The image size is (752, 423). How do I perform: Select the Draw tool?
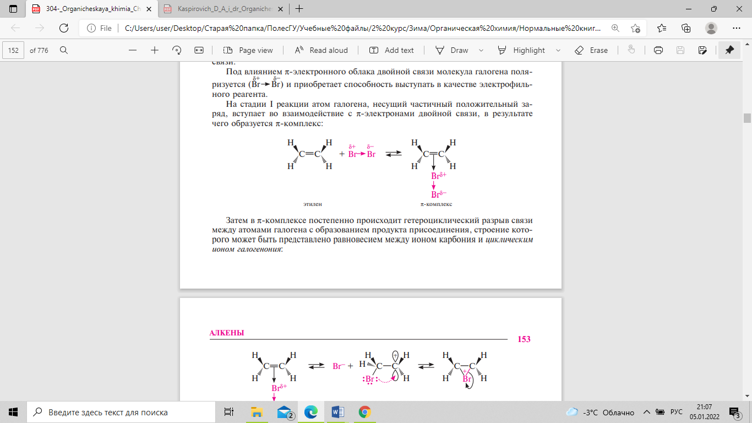(x=452, y=50)
